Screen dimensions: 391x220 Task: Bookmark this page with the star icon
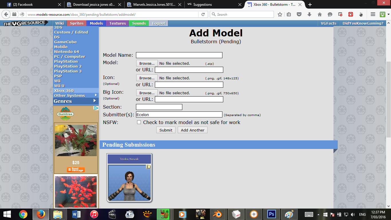point(280,14)
